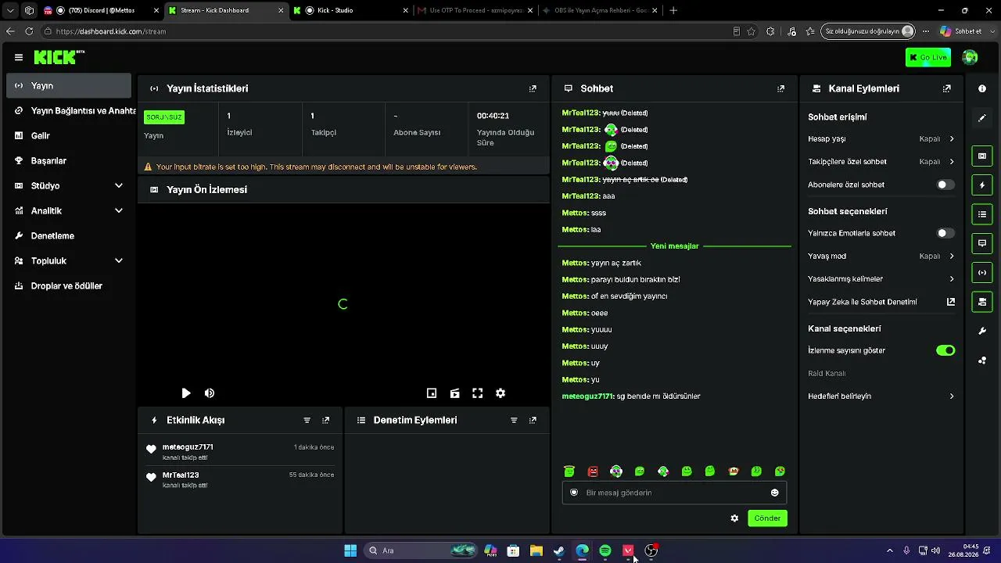1001x563 pixels.
Task: Insert the red angry emote
Action: tap(593, 471)
